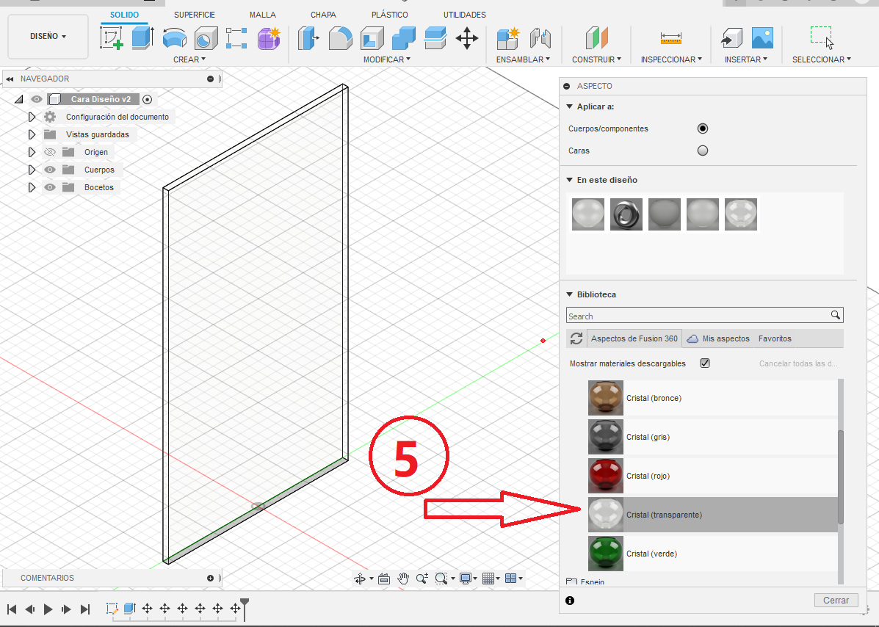Show the hidden Origen folder

[x=50, y=152]
